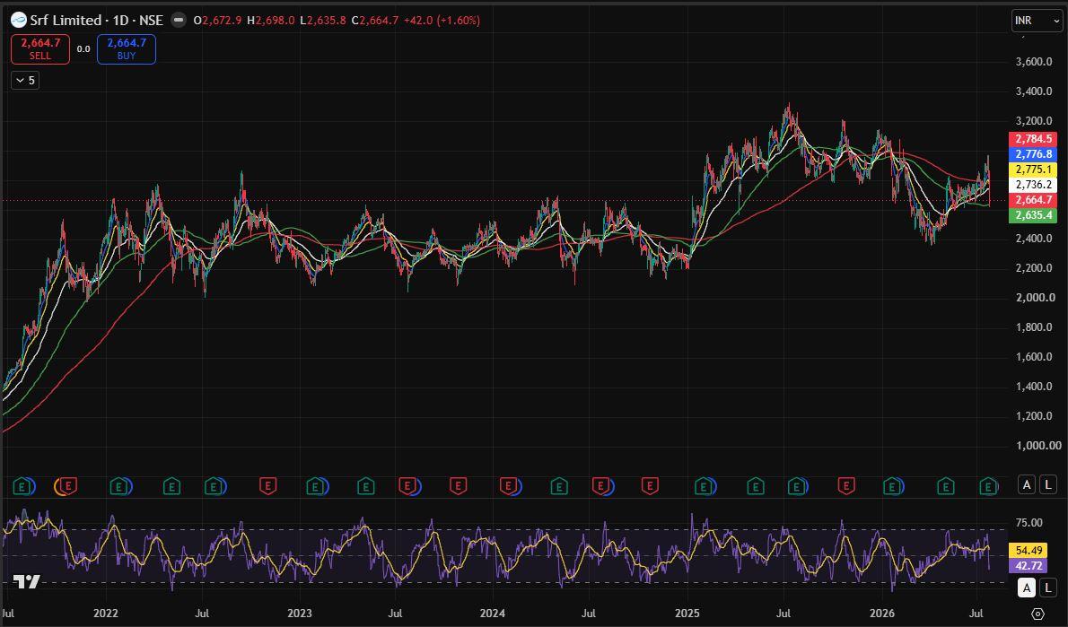This screenshot has width=1068, height=627.
Task: Open red earnings marker between Jul 2022 and 2023
Action: point(267,486)
